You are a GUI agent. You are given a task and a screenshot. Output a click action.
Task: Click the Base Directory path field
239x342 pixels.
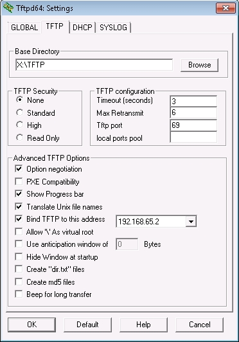click(94, 64)
